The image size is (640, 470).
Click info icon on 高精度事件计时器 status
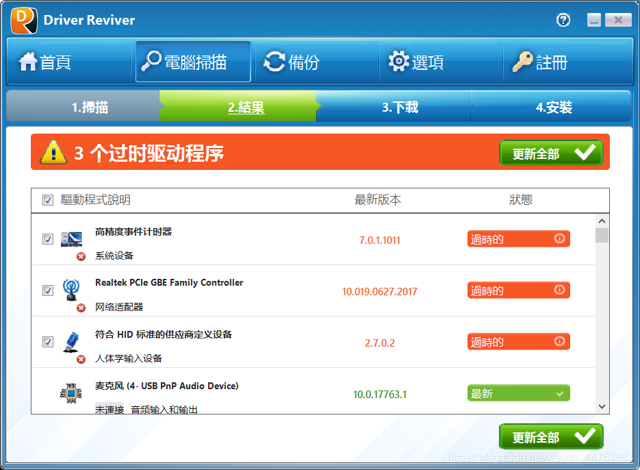coord(559,238)
